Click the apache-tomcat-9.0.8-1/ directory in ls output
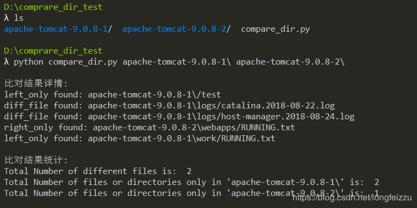 58,29
